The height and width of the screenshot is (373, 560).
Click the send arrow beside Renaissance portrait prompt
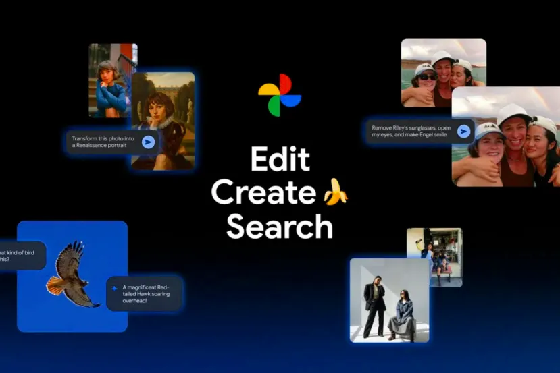point(148,142)
